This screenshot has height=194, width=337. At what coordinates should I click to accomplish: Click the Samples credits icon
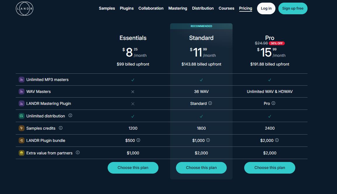(21, 128)
